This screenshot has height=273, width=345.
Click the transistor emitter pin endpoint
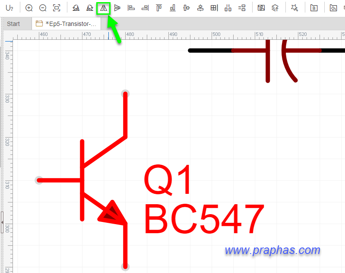pos(125,267)
